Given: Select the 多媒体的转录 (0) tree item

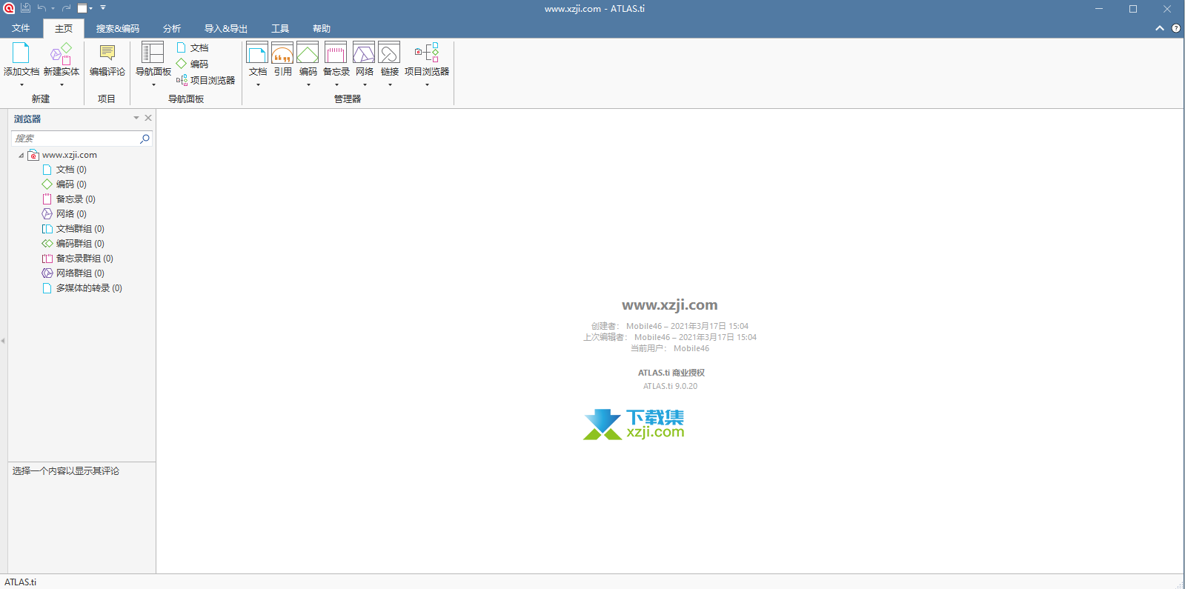Looking at the screenshot, I should (82, 288).
